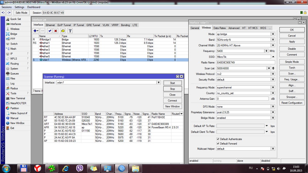Screen dimensions: 308x173
Task: Click the Torch button
Action: [292, 68]
